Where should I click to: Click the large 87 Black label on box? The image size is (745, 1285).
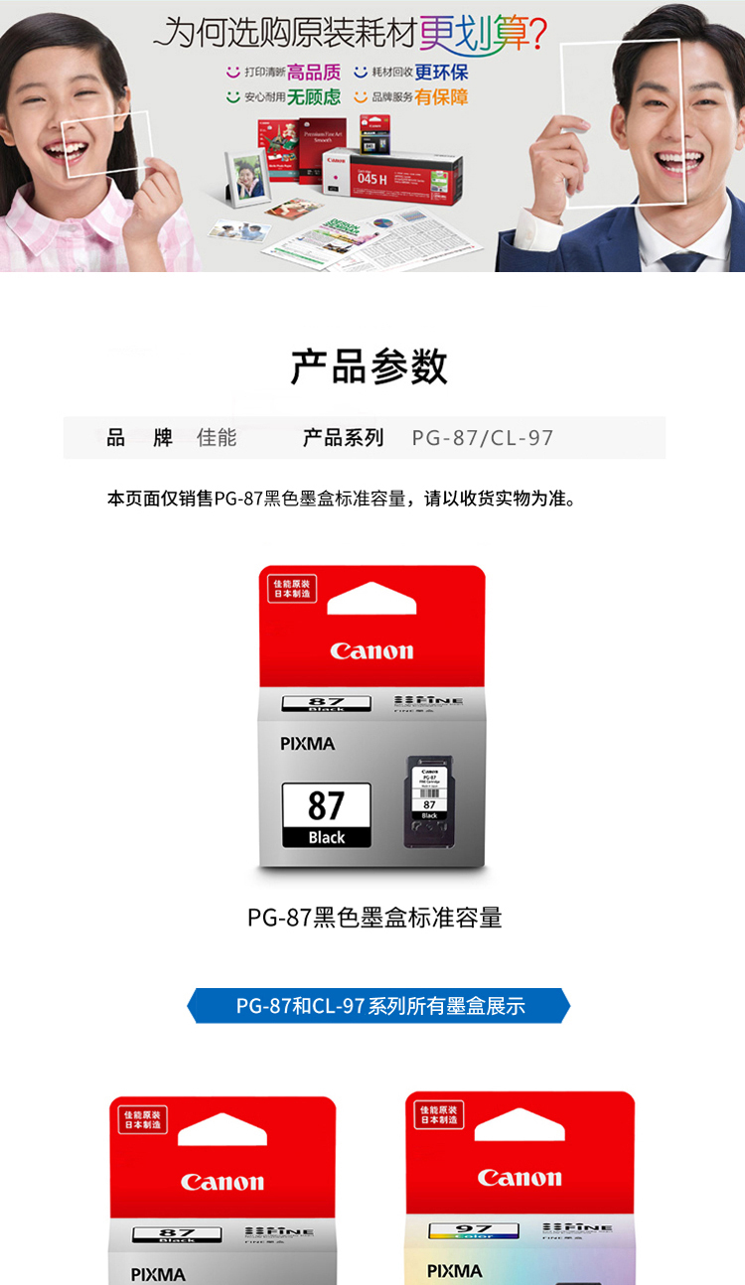[326, 815]
